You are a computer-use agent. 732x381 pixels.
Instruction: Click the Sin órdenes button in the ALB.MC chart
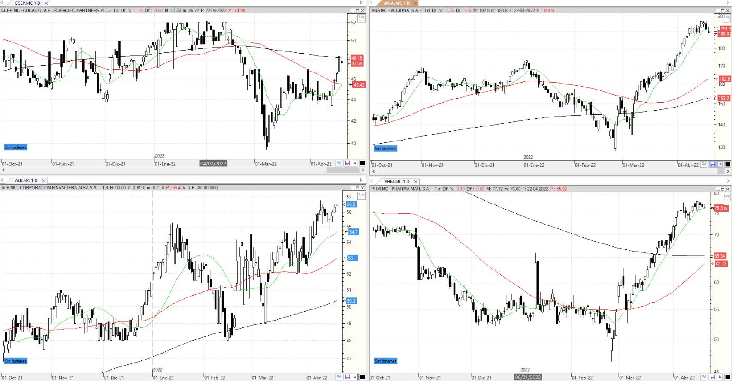(x=15, y=361)
